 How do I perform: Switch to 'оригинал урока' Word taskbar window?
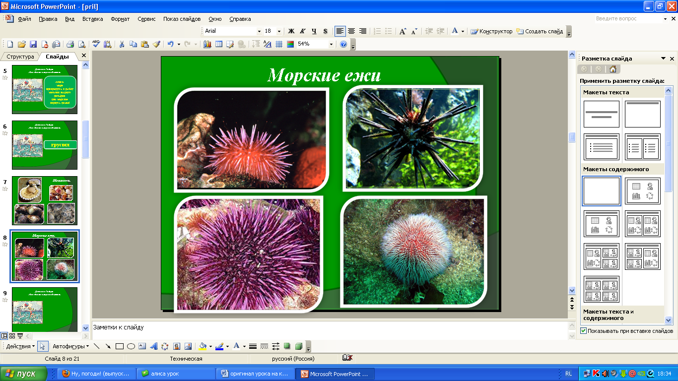pyautogui.click(x=255, y=374)
